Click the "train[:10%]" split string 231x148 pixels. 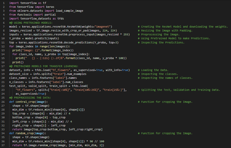tap(61, 90)
